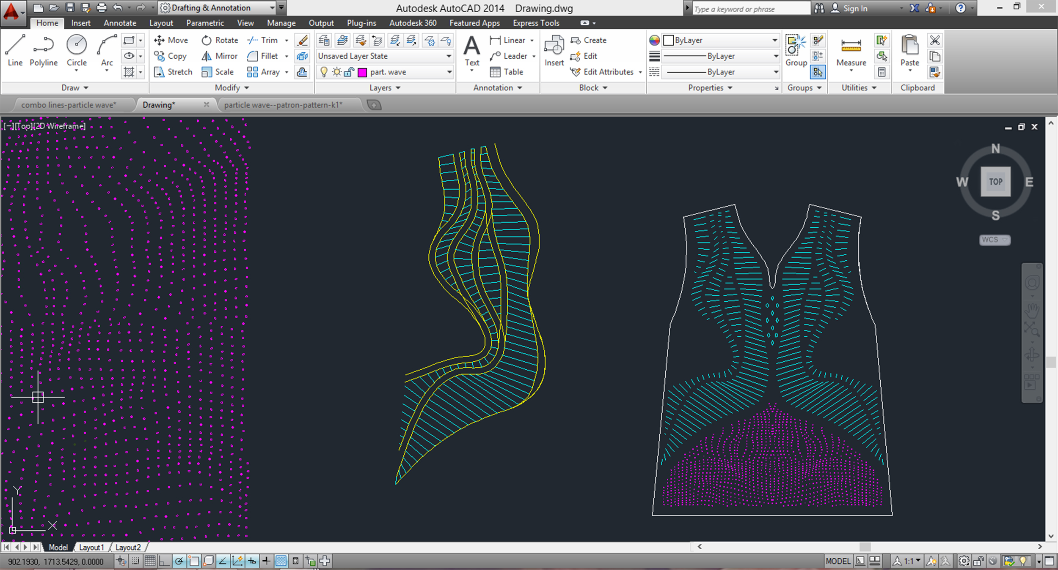1058x570 pixels.
Task: Toggle grid display in status bar
Action: point(150,561)
